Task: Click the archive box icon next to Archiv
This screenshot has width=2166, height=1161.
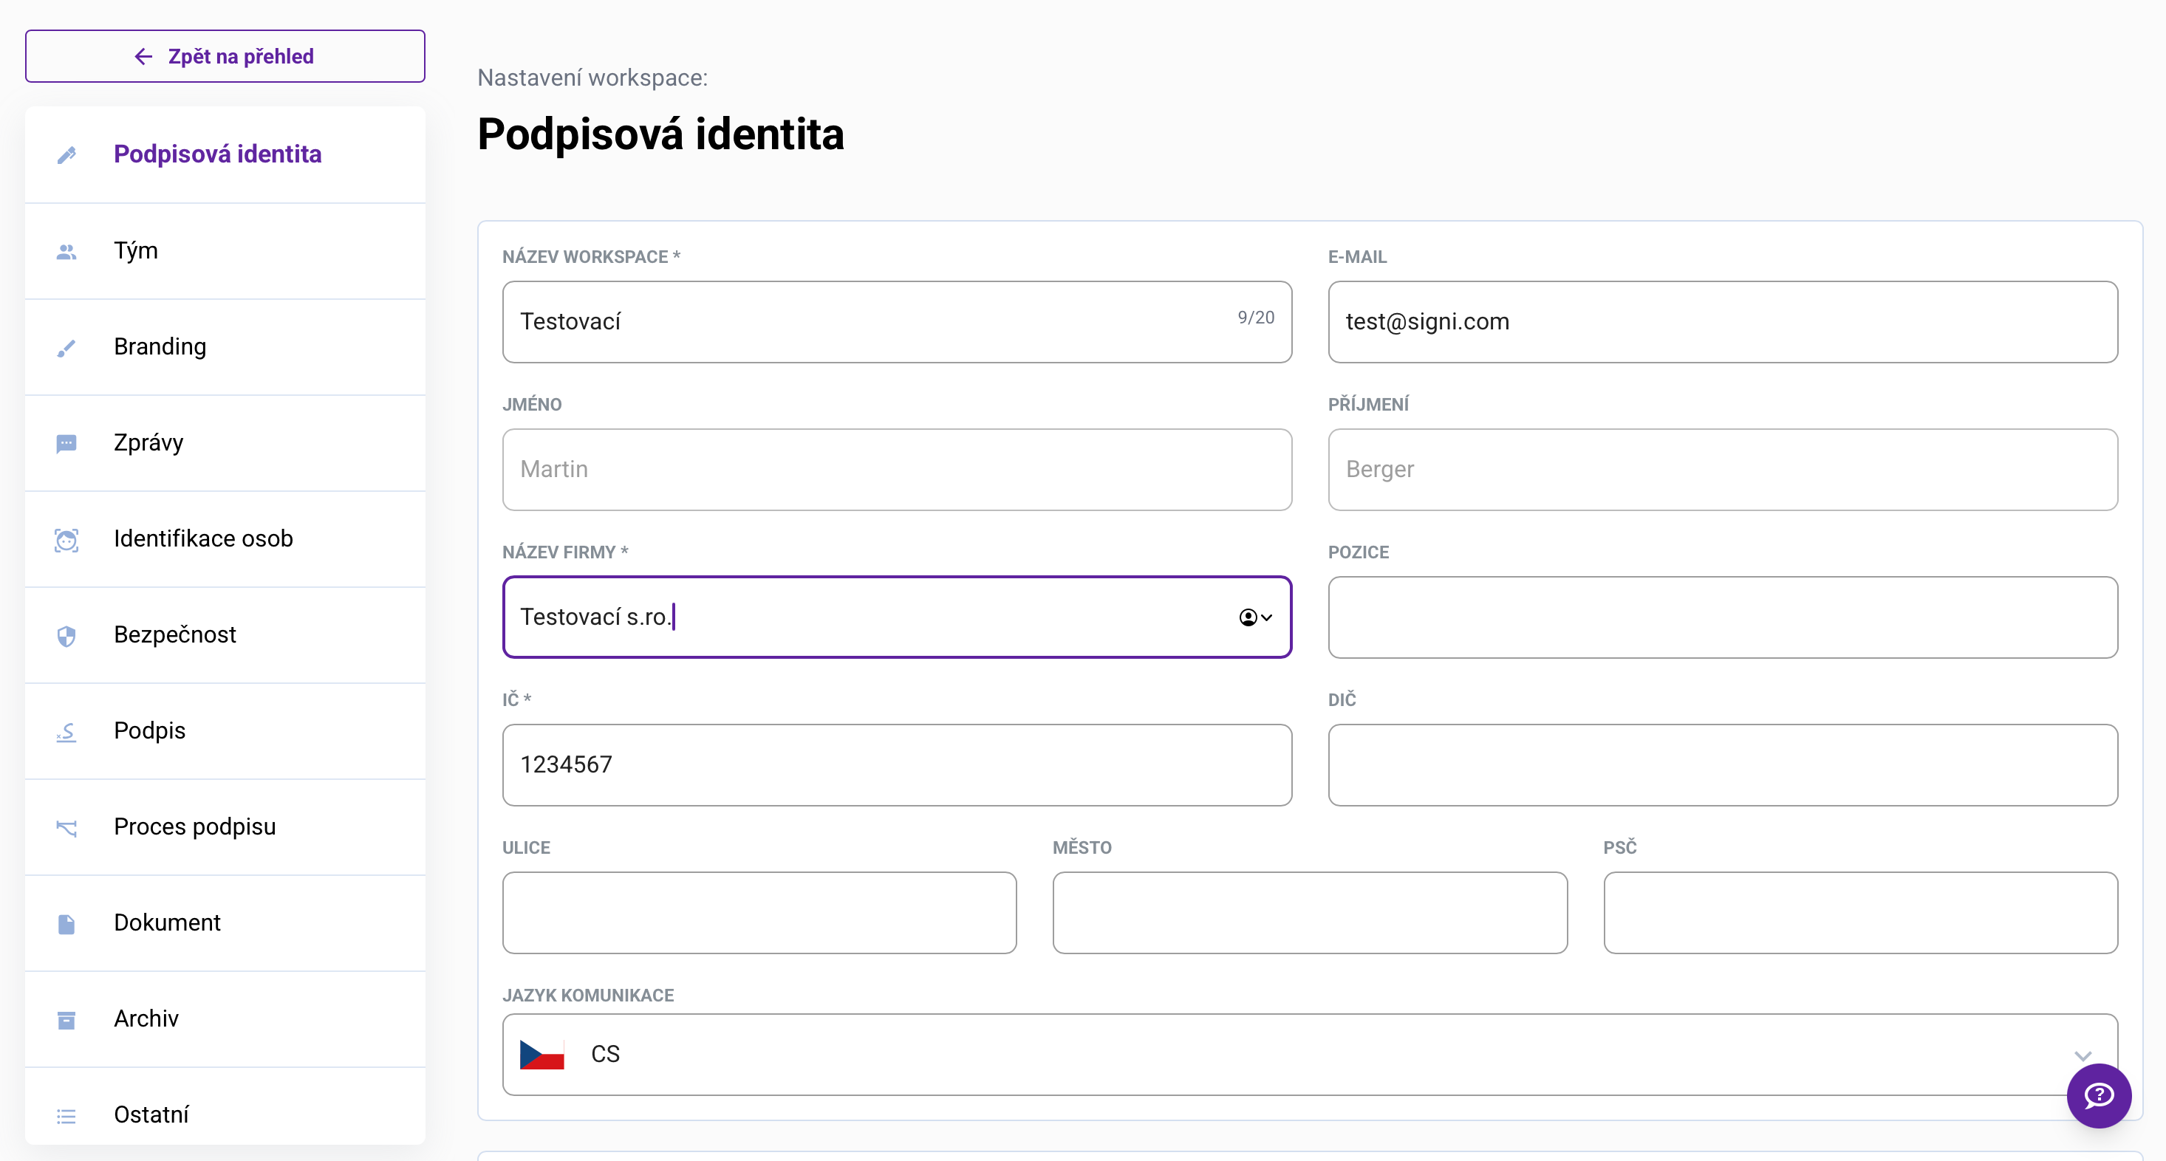Action: pyautogui.click(x=66, y=1020)
